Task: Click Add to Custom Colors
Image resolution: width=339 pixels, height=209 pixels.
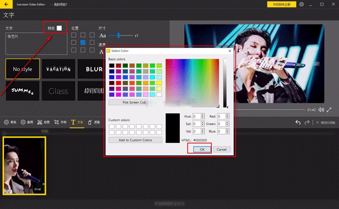Action: coord(136,140)
